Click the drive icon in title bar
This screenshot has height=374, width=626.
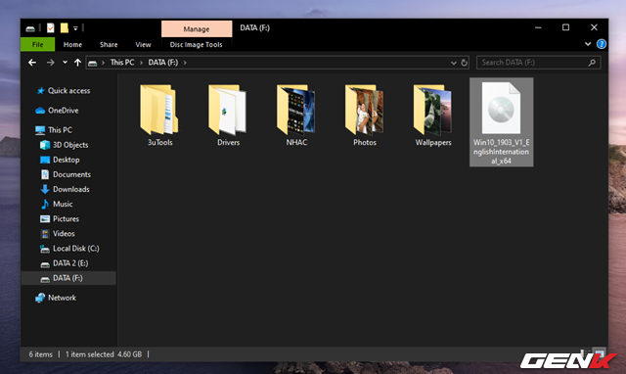pyautogui.click(x=30, y=28)
